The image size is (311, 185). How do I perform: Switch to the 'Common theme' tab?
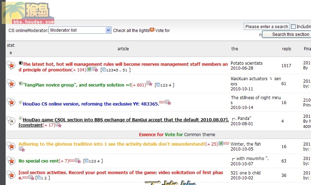click(x=200, y=135)
